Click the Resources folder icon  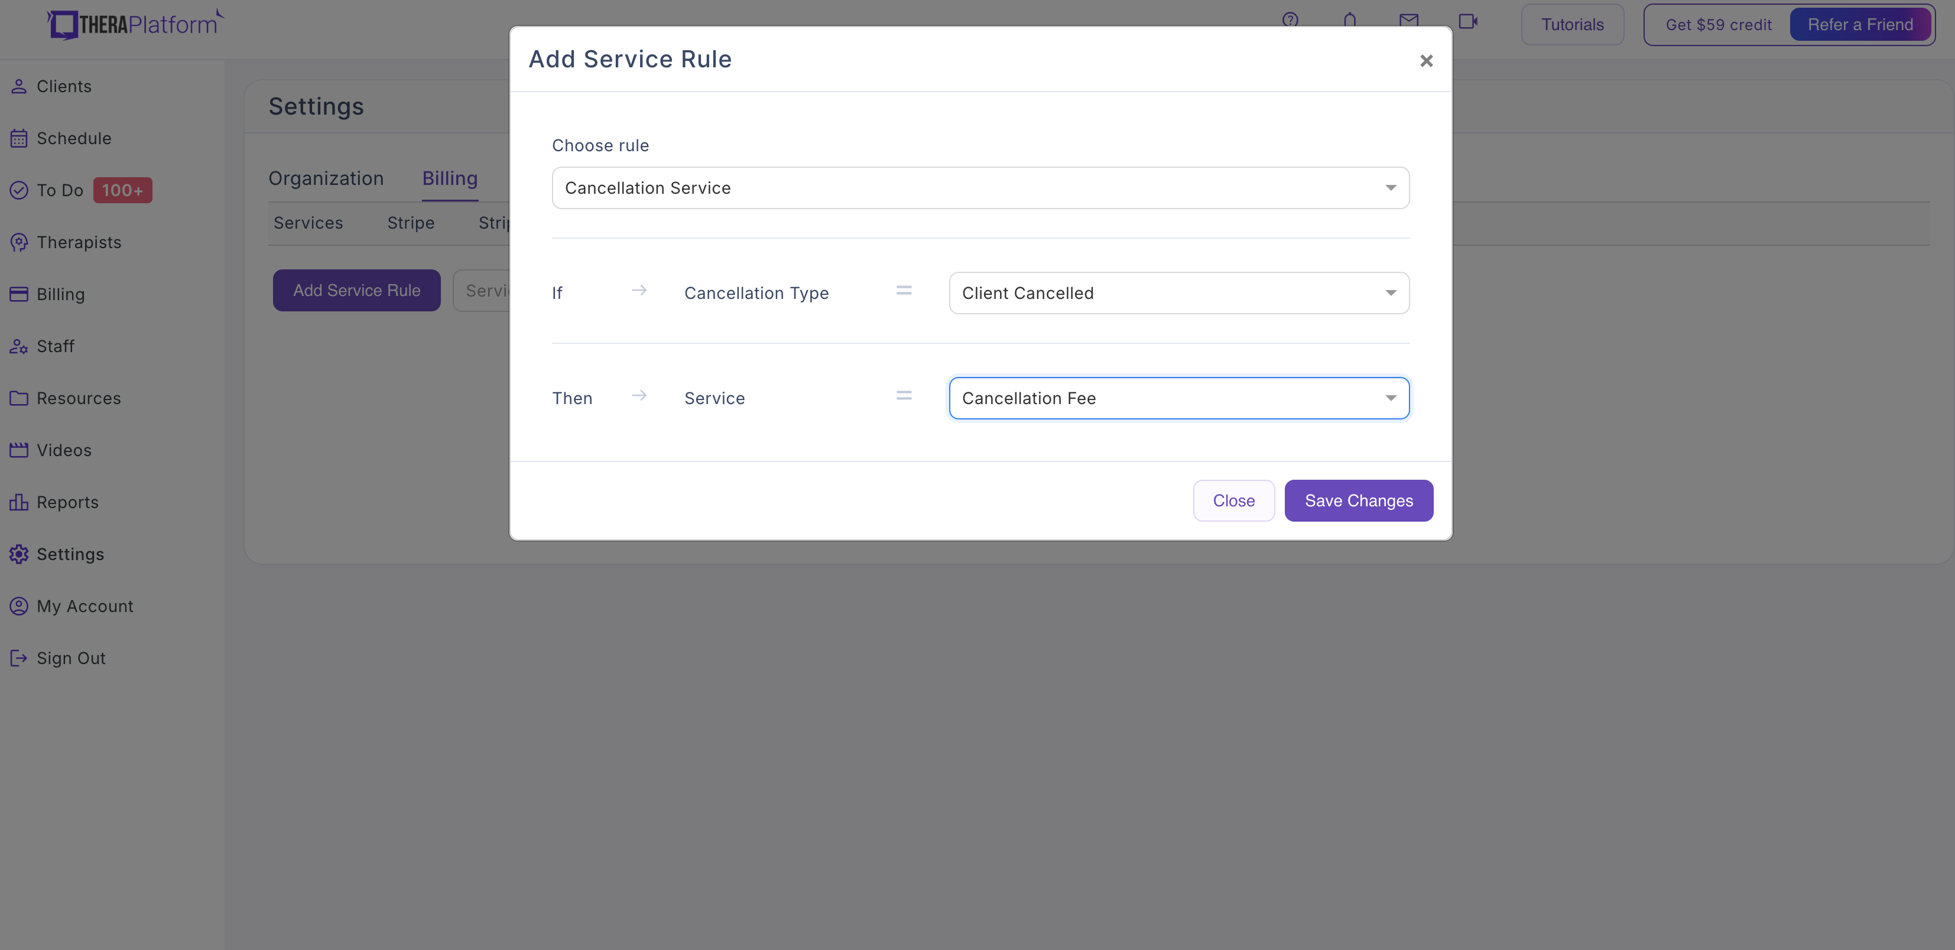[19, 398]
